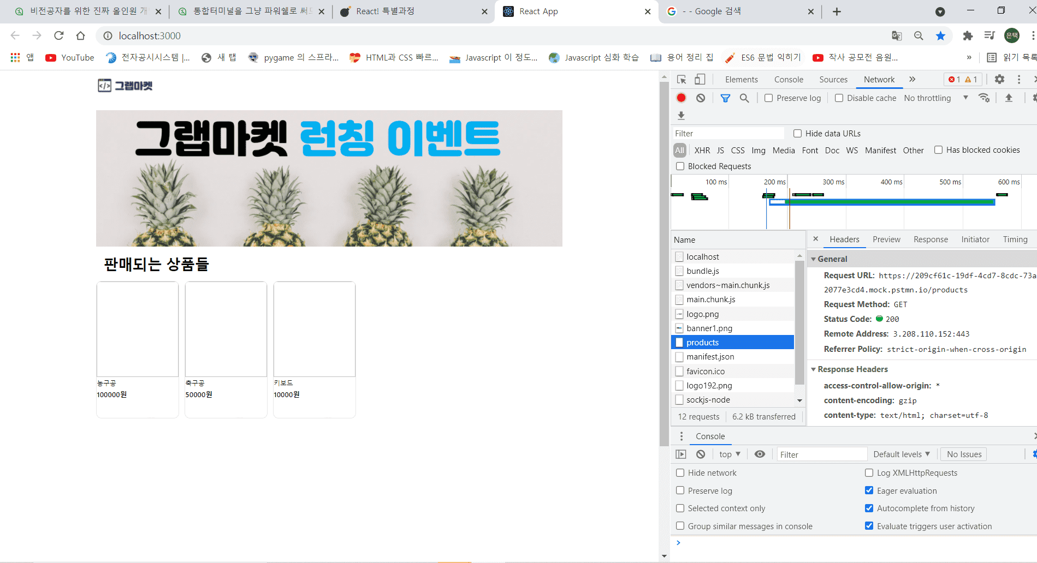Open the Response tab of the request

click(x=931, y=239)
